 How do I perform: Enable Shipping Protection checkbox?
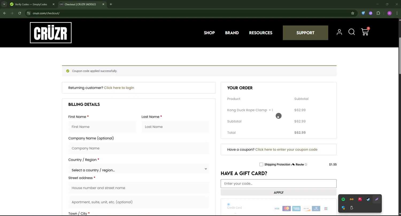tap(261, 165)
